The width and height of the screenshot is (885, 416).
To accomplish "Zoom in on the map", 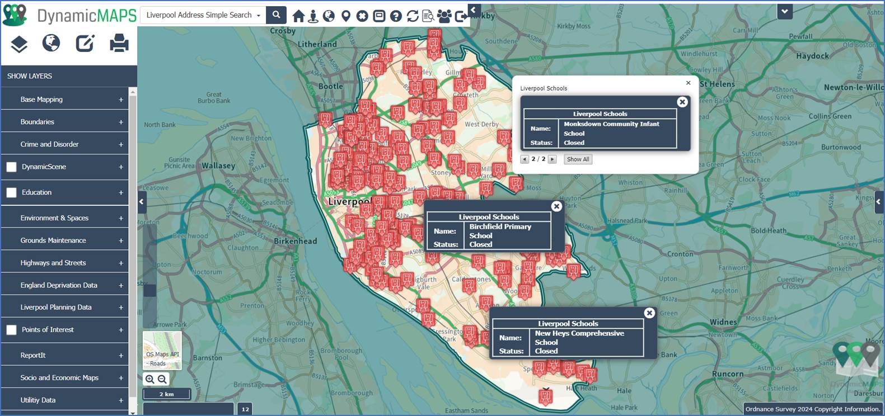I will pyautogui.click(x=149, y=379).
